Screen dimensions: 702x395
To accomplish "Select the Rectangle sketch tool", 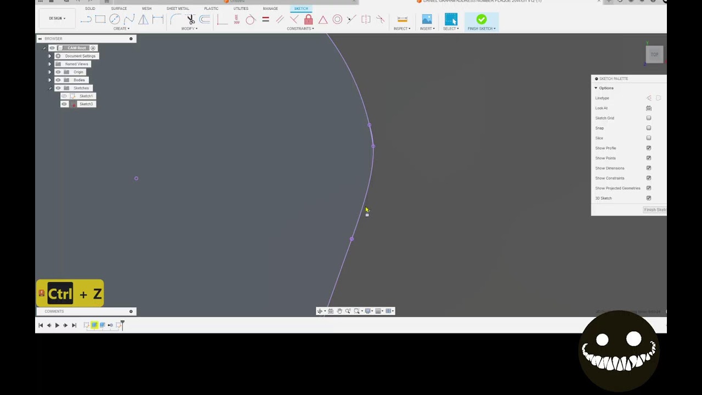I will coord(100,20).
